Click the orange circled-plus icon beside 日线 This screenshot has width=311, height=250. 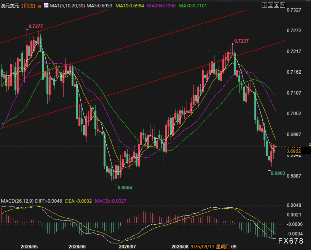pos(39,6)
